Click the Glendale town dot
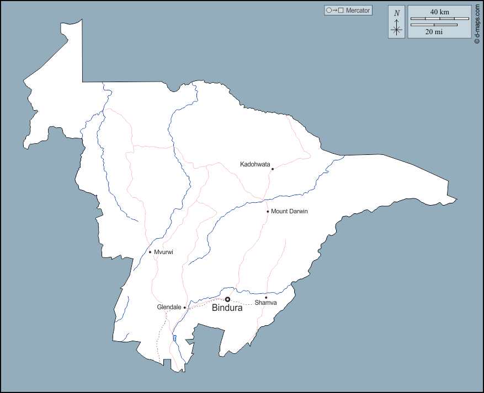 (x=185, y=308)
